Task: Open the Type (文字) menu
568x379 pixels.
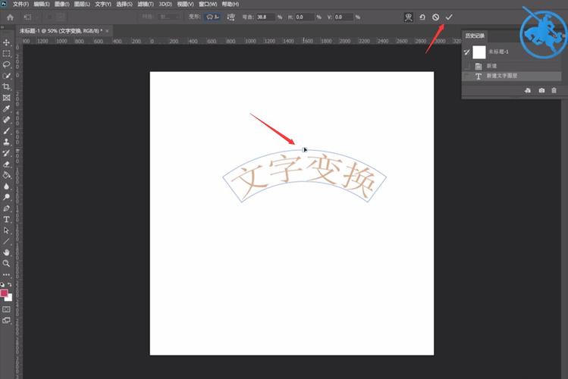Action: 103,4
